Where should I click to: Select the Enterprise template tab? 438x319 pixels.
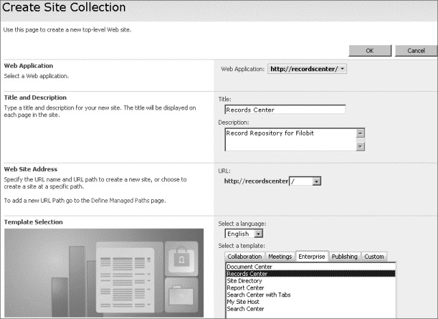[x=312, y=257]
